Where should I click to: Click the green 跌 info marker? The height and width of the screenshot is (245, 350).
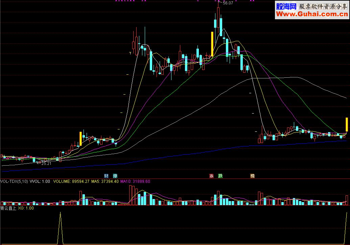tap(220, 176)
